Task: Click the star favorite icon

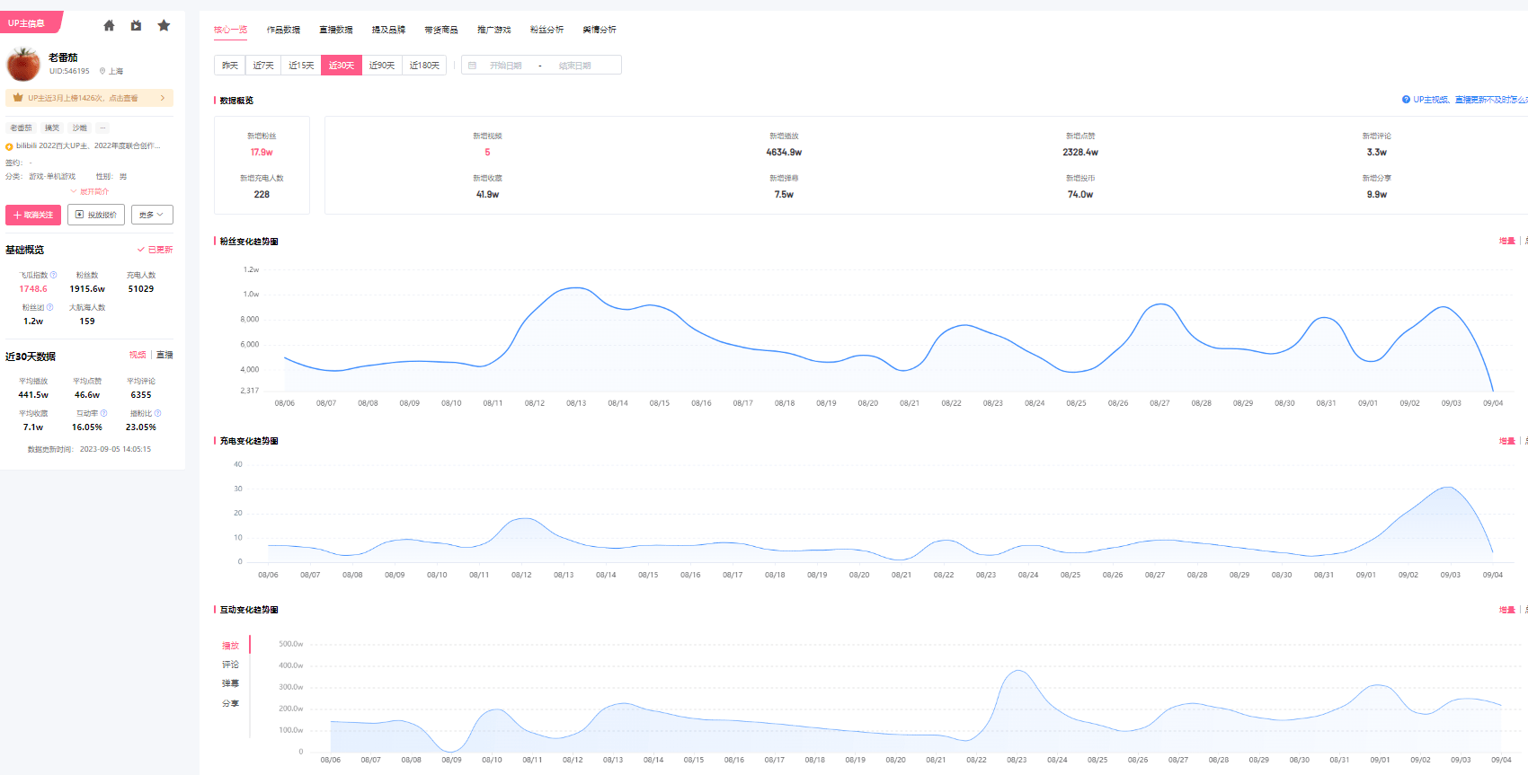Action: pos(164,25)
